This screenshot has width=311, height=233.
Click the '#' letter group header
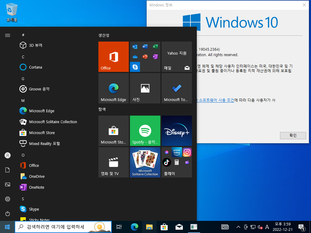click(23, 35)
